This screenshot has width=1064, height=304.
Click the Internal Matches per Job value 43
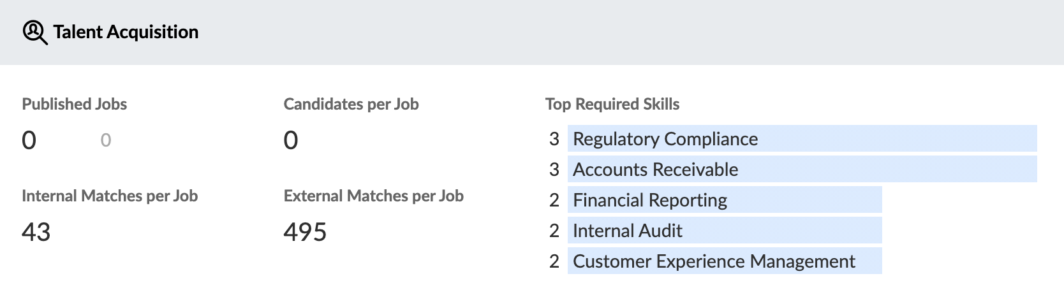[36, 232]
